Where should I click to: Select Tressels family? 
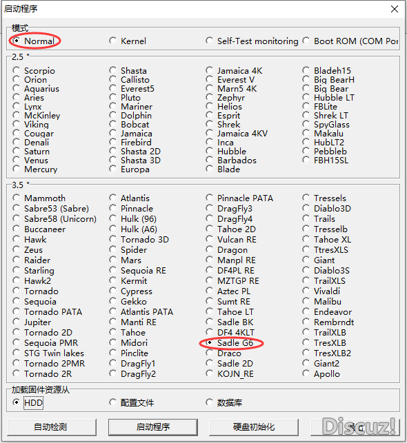(306, 198)
